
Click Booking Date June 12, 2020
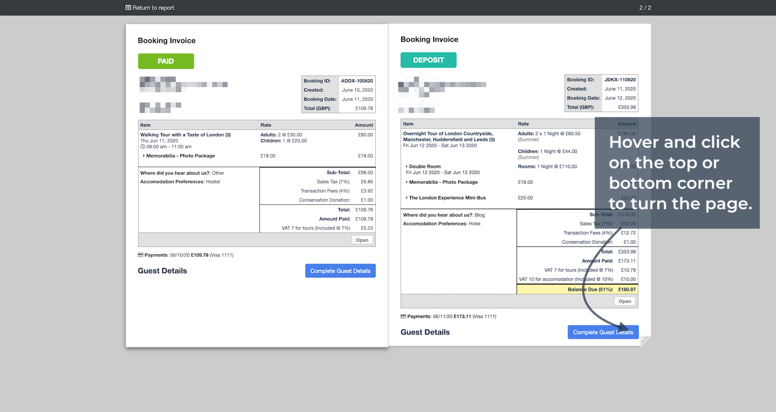tap(620, 98)
